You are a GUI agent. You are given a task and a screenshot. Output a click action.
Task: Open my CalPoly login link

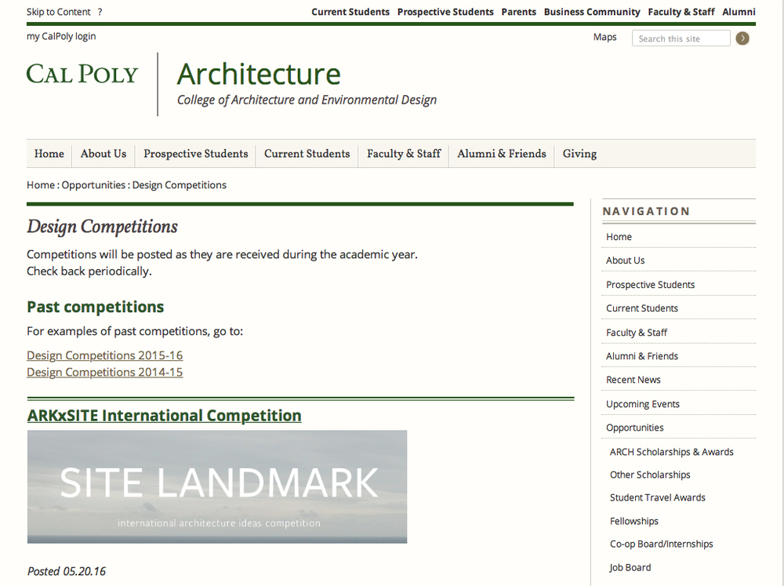[61, 36]
